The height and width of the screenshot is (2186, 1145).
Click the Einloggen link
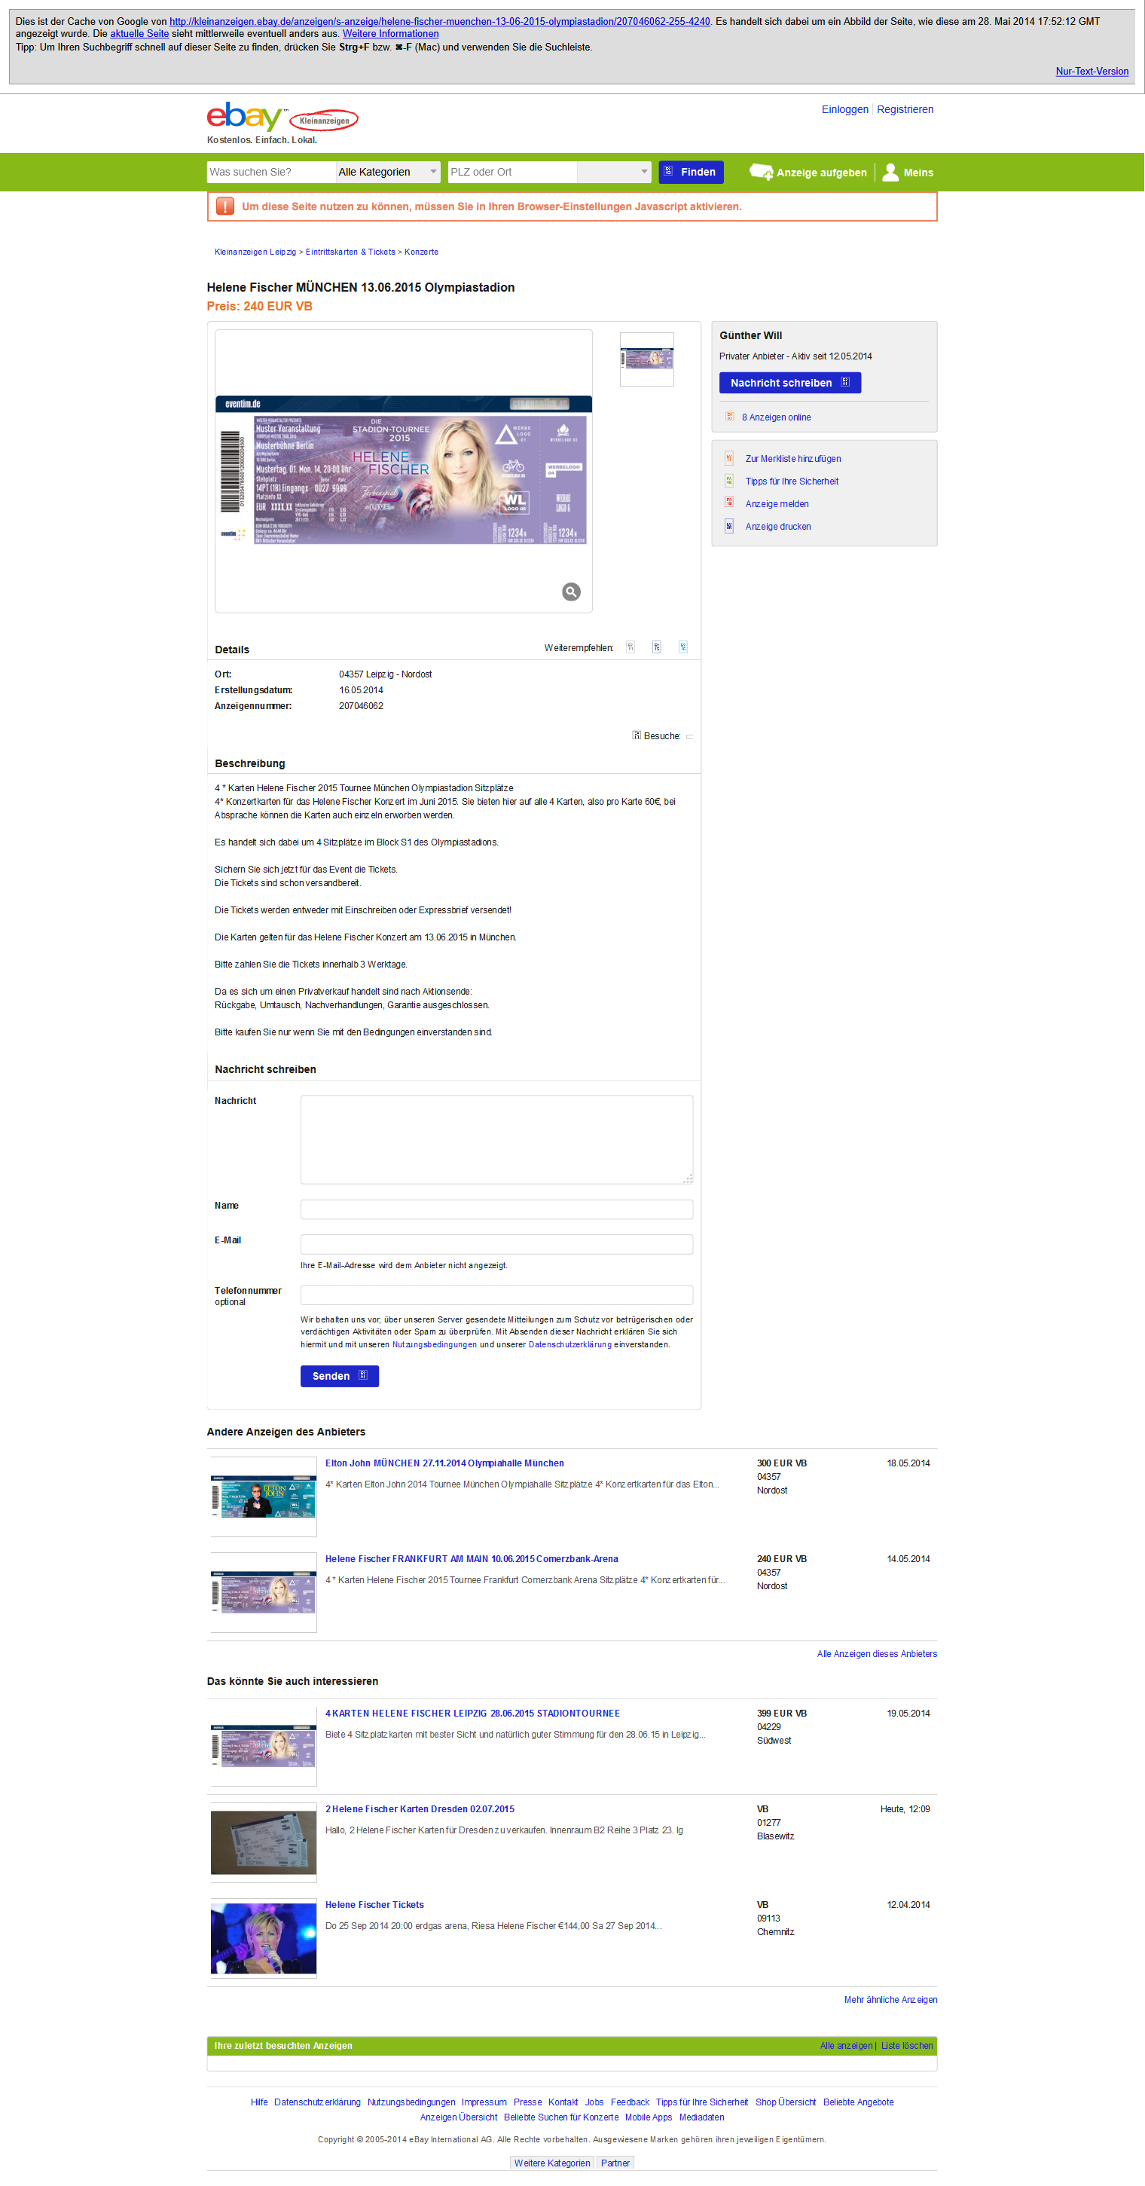pyautogui.click(x=844, y=109)
